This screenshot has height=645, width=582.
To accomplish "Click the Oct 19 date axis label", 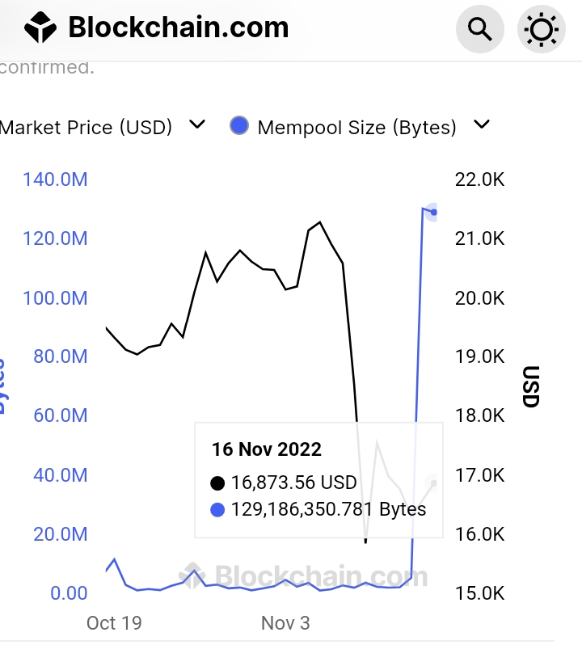I will pos(114,623).
